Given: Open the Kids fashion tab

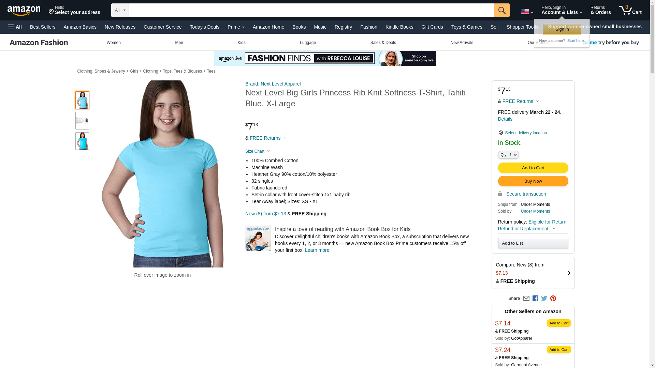Looking at the screenshot, I should tap(242, 43).
